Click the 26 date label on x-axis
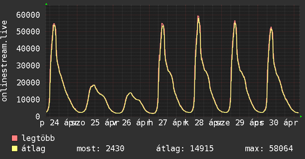The image size is (305, 159). (127, 123)
